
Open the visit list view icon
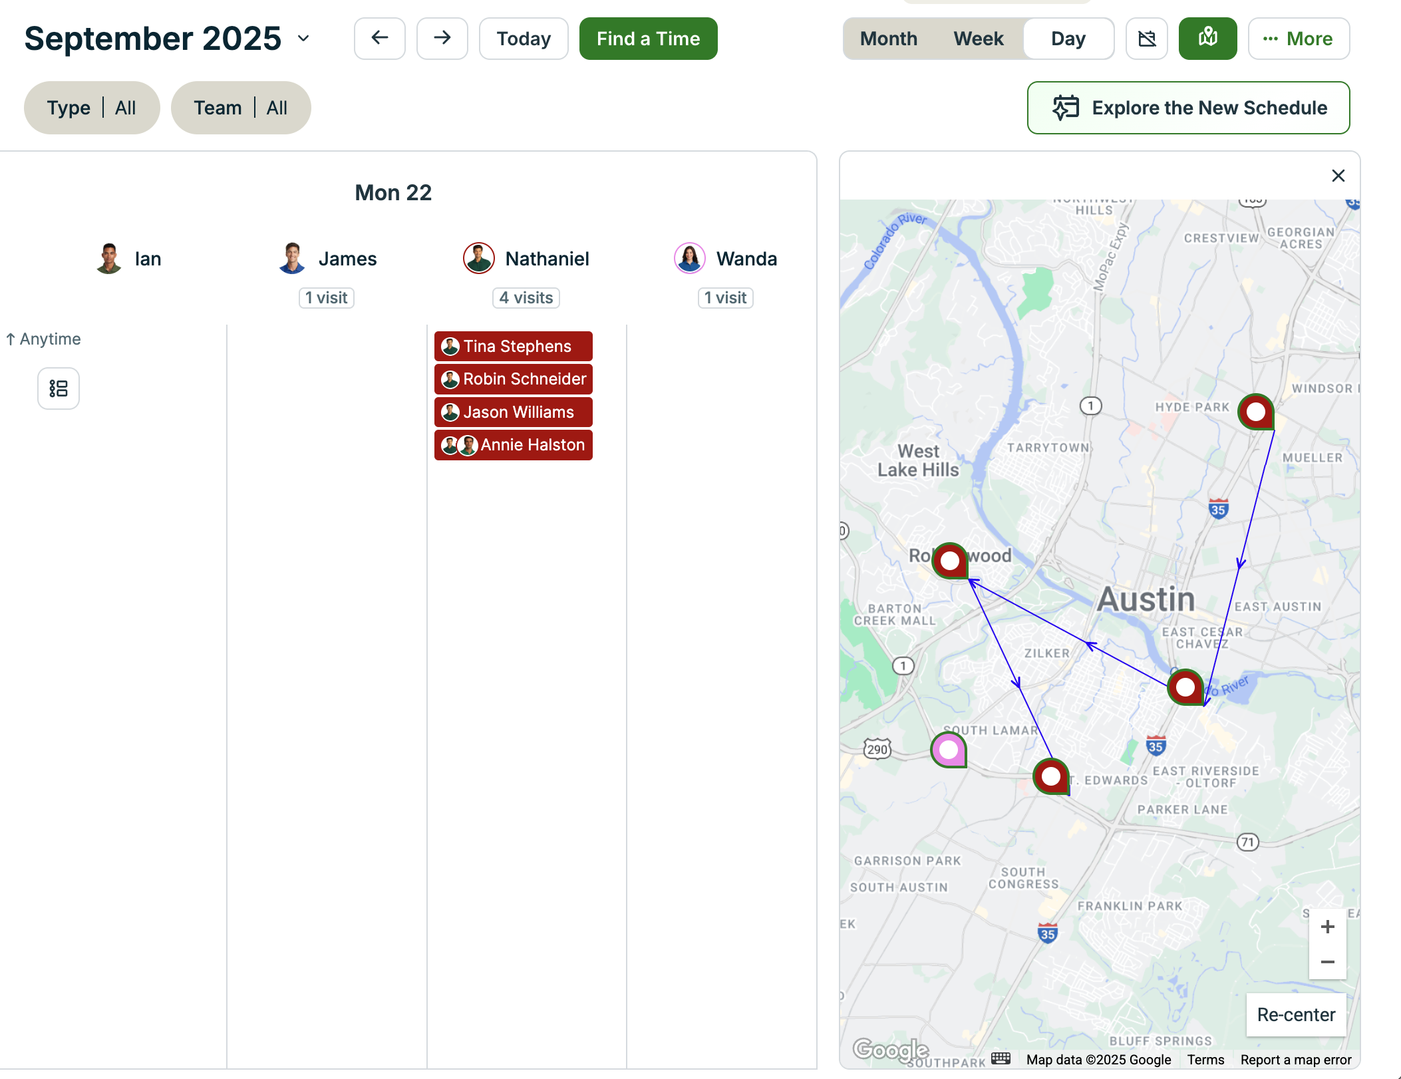click(x=59, y=388)
